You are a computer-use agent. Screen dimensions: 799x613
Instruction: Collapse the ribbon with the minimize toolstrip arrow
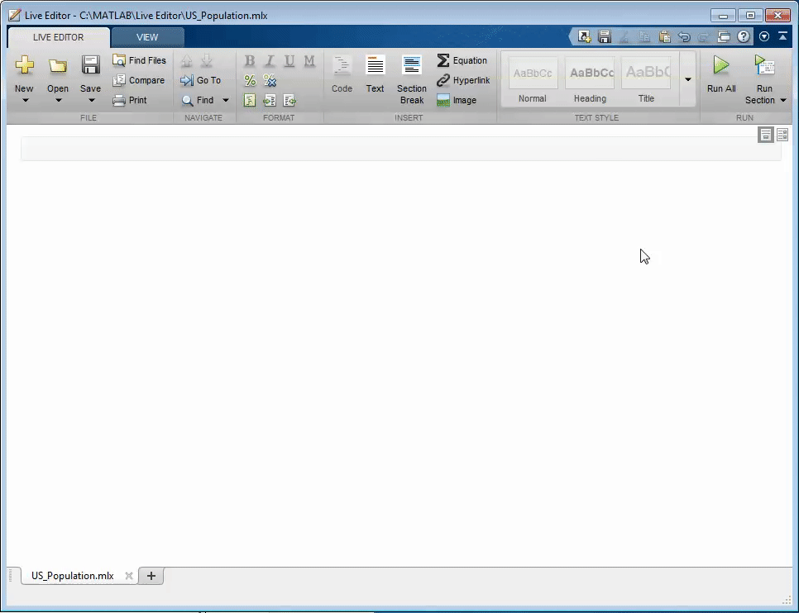[x=782, y=36]
